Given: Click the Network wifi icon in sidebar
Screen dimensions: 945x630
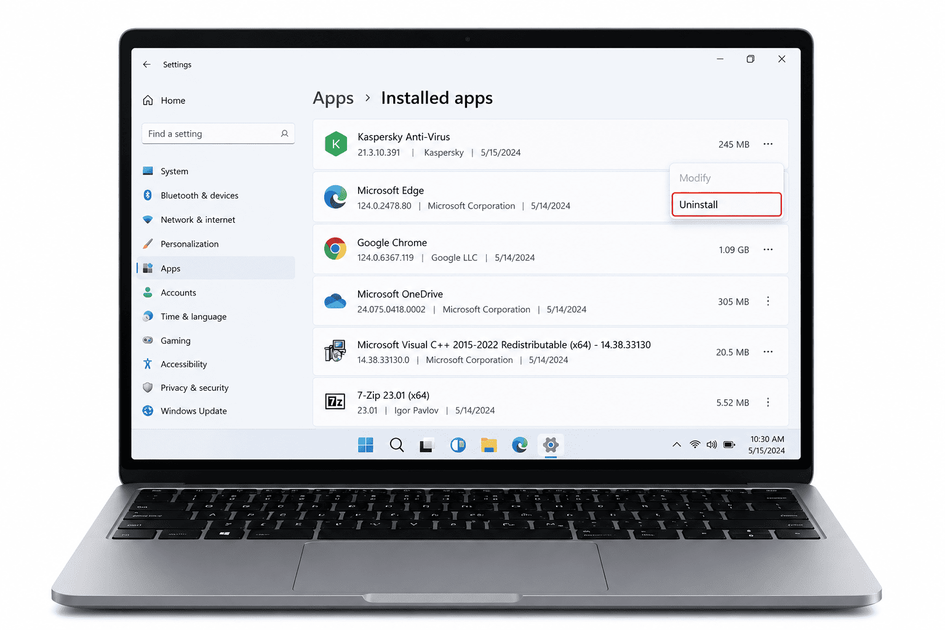Looking at the screenshot, I should (x=148, y=220).
